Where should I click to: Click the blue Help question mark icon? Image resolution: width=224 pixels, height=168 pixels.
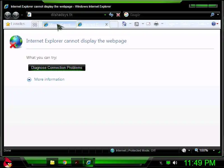214,24
